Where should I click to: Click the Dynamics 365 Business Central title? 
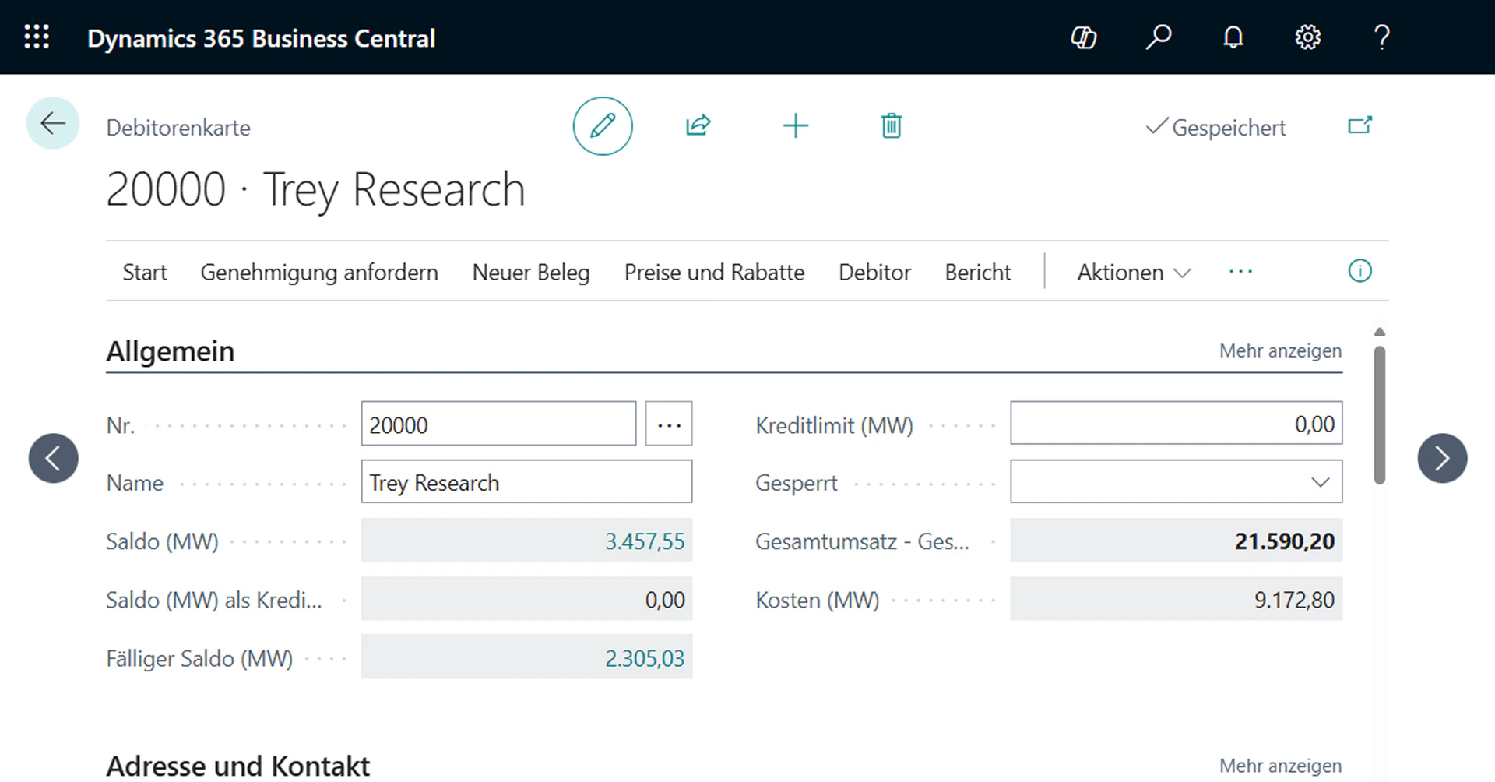[x=261, y=38]
